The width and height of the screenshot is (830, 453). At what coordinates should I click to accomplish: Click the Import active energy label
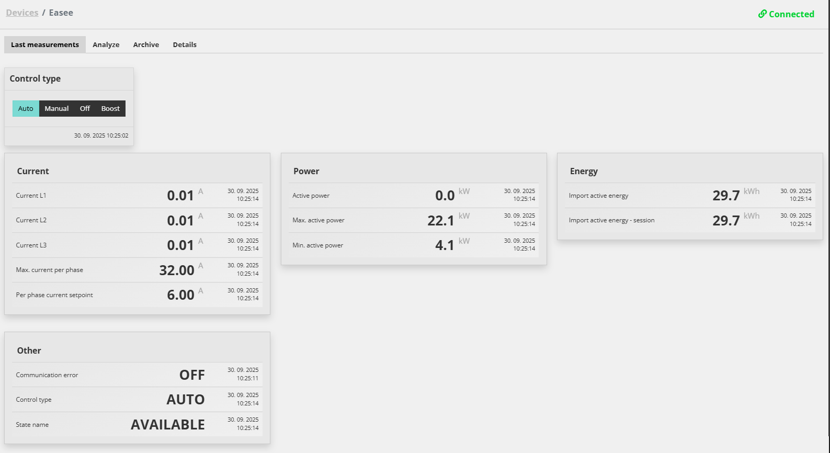(x=598, y=196)
